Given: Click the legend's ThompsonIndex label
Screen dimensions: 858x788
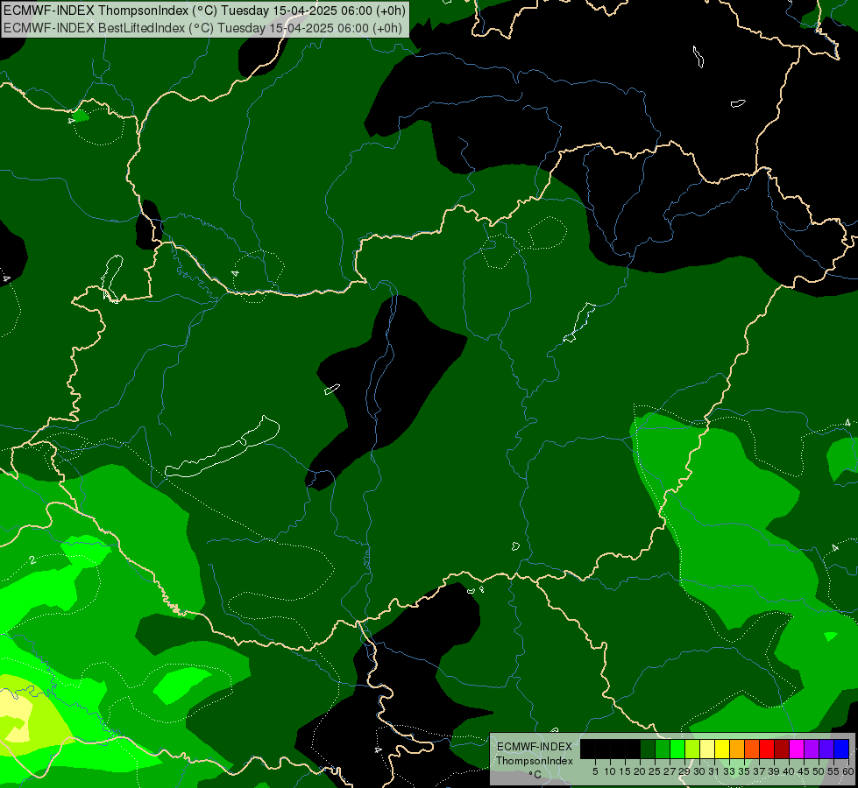Looking at the screenshot, I should (x=535, y=761).
